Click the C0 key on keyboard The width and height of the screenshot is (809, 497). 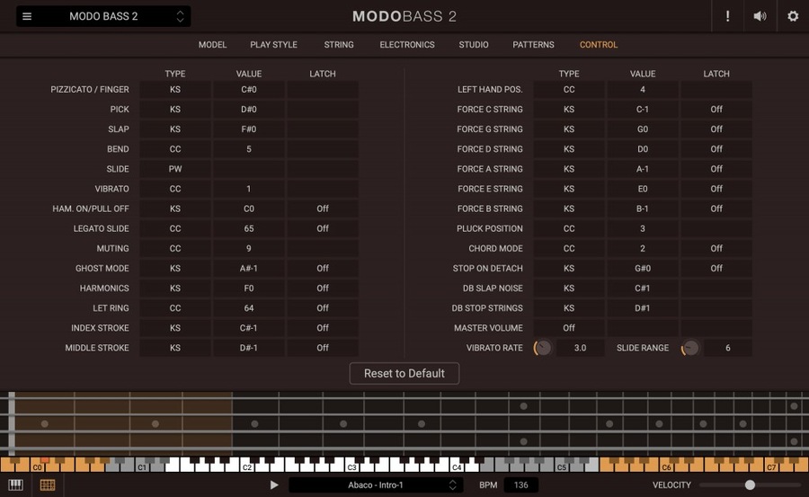(x=37, y=467)
